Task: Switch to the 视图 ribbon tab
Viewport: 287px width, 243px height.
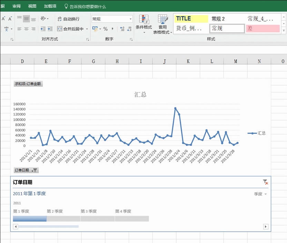Action: [32, 6]
